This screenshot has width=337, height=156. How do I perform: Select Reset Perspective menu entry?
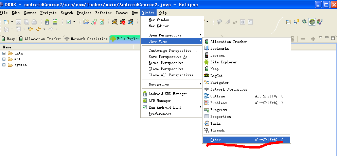172,63
